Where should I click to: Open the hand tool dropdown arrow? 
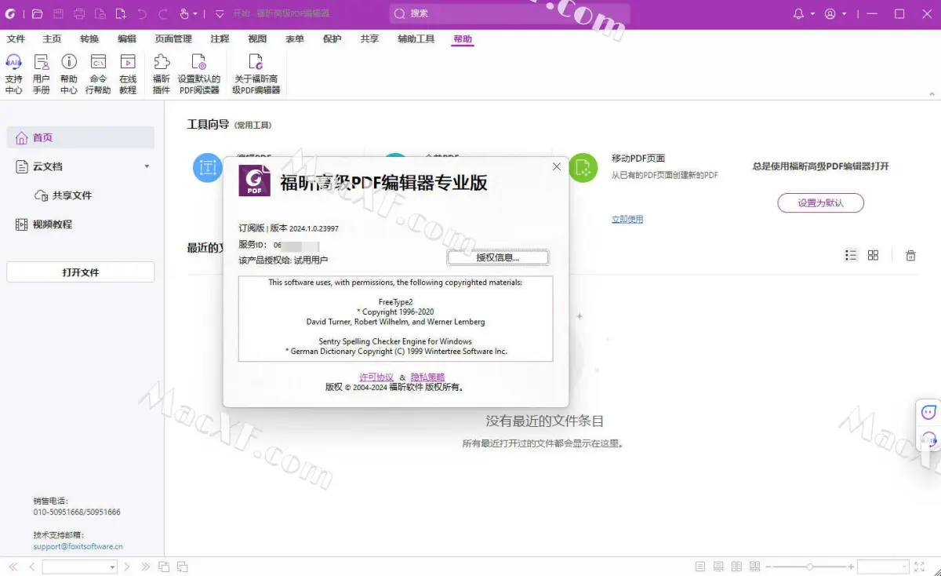point(195,14)
